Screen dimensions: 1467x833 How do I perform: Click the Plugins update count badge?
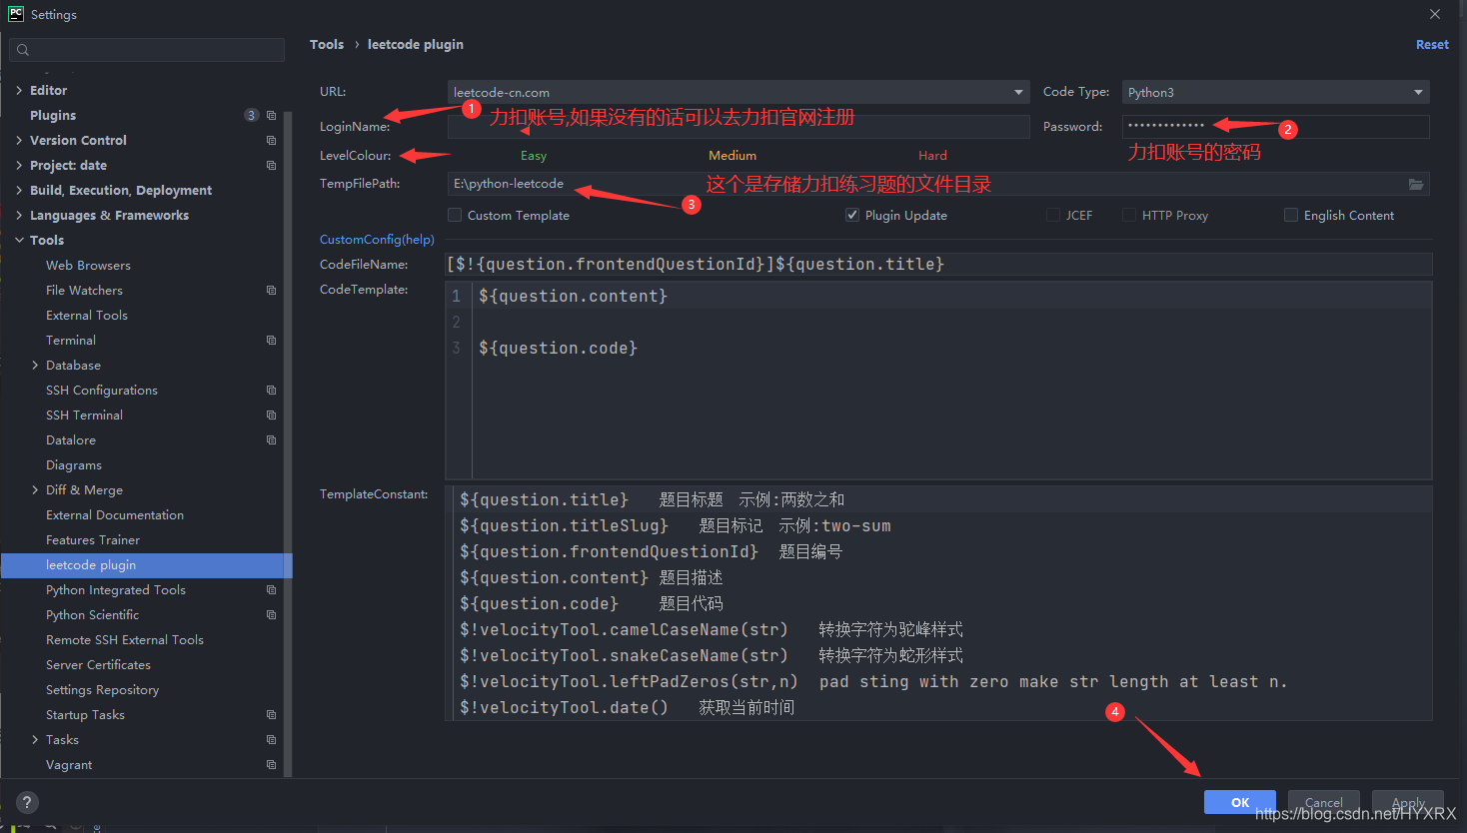[251, 116]
